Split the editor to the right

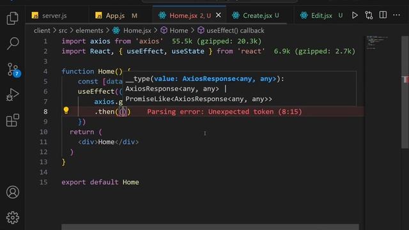click(383, 15)
